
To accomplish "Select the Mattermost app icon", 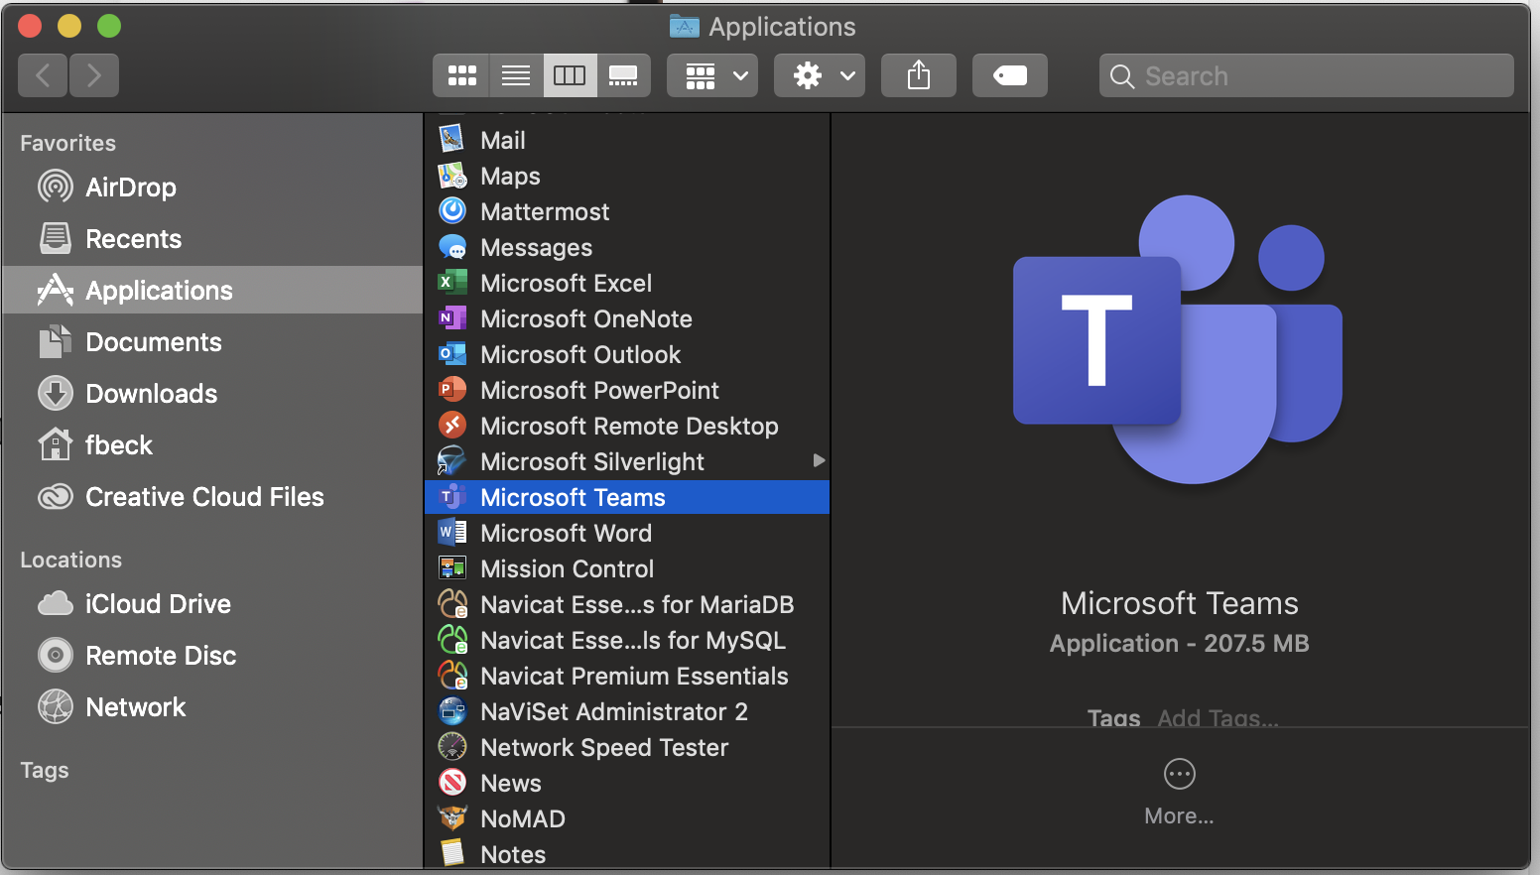I will pos(452,210).
